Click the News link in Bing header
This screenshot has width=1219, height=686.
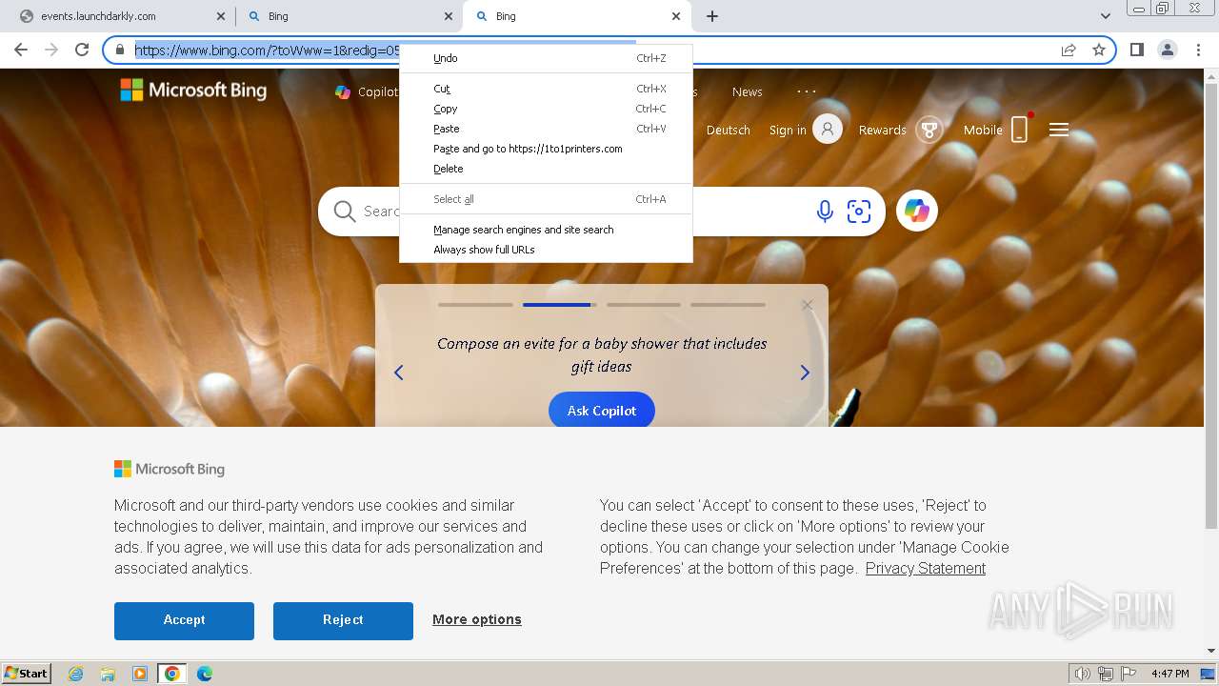[748, 91]
